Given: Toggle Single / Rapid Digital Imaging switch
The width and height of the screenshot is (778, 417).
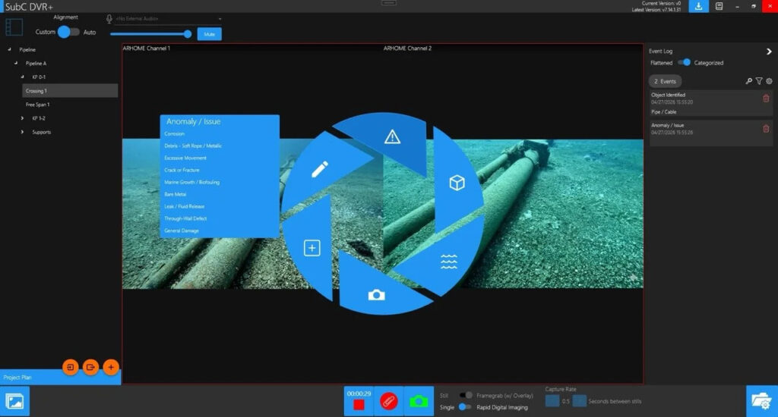Looking at the screenshot, I should tap(465, 407).
